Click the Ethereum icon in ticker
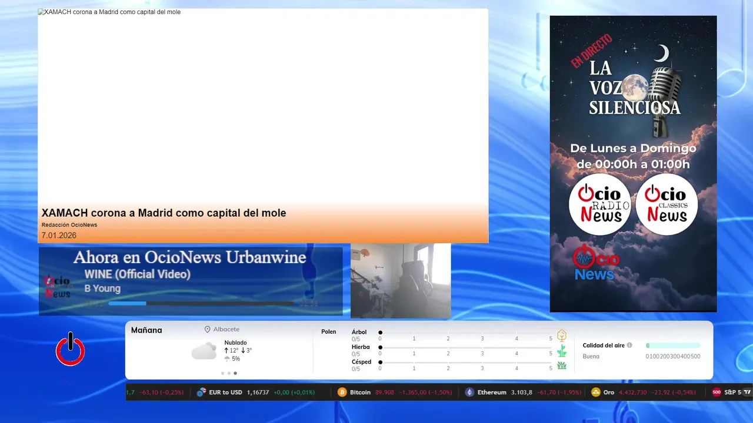 pyautogui.click(x=469, y=392)
